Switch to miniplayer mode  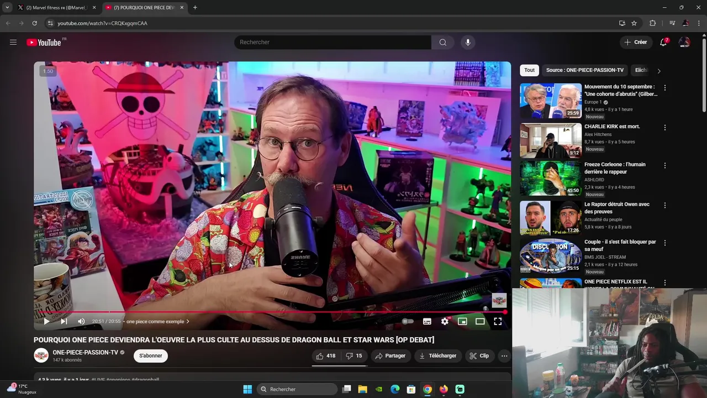point(463,321)
